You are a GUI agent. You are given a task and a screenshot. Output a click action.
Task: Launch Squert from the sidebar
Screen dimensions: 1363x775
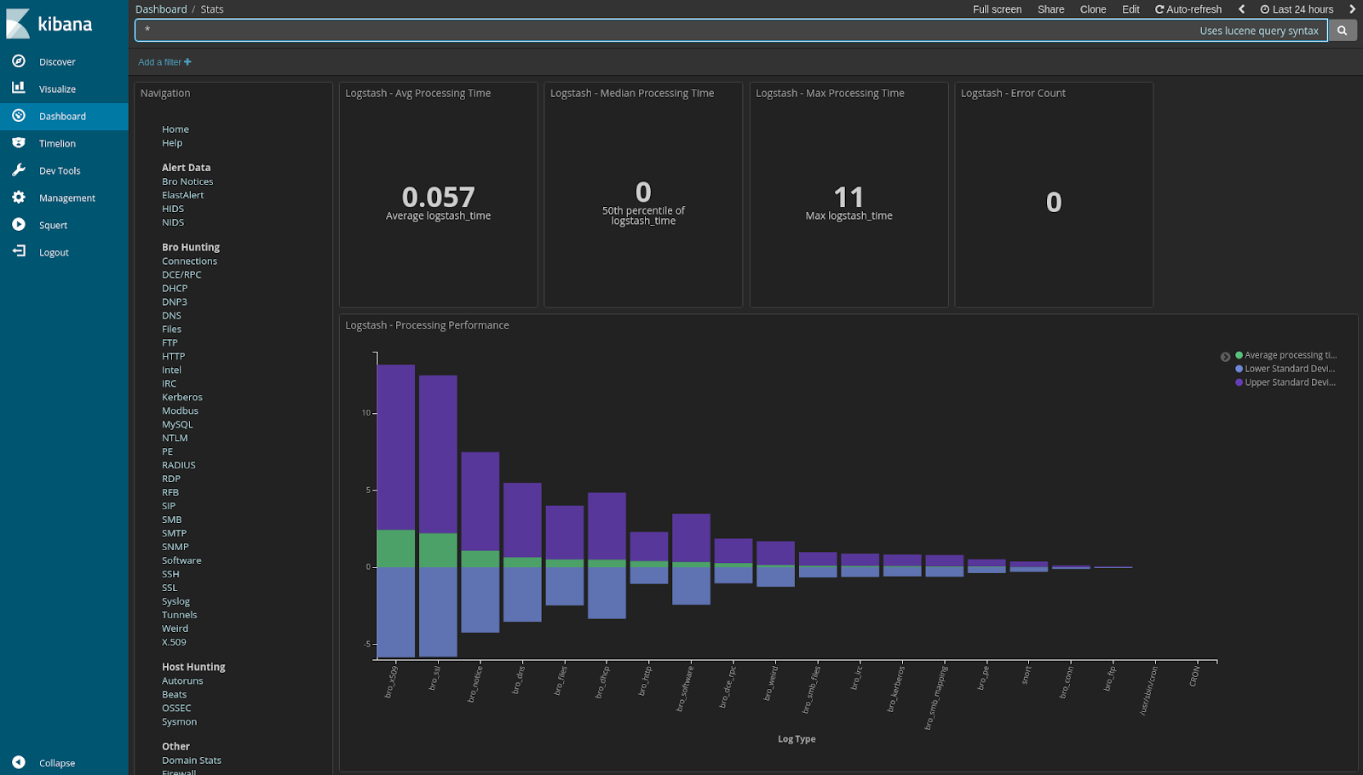pyautogui.click(x=53, y=225)
